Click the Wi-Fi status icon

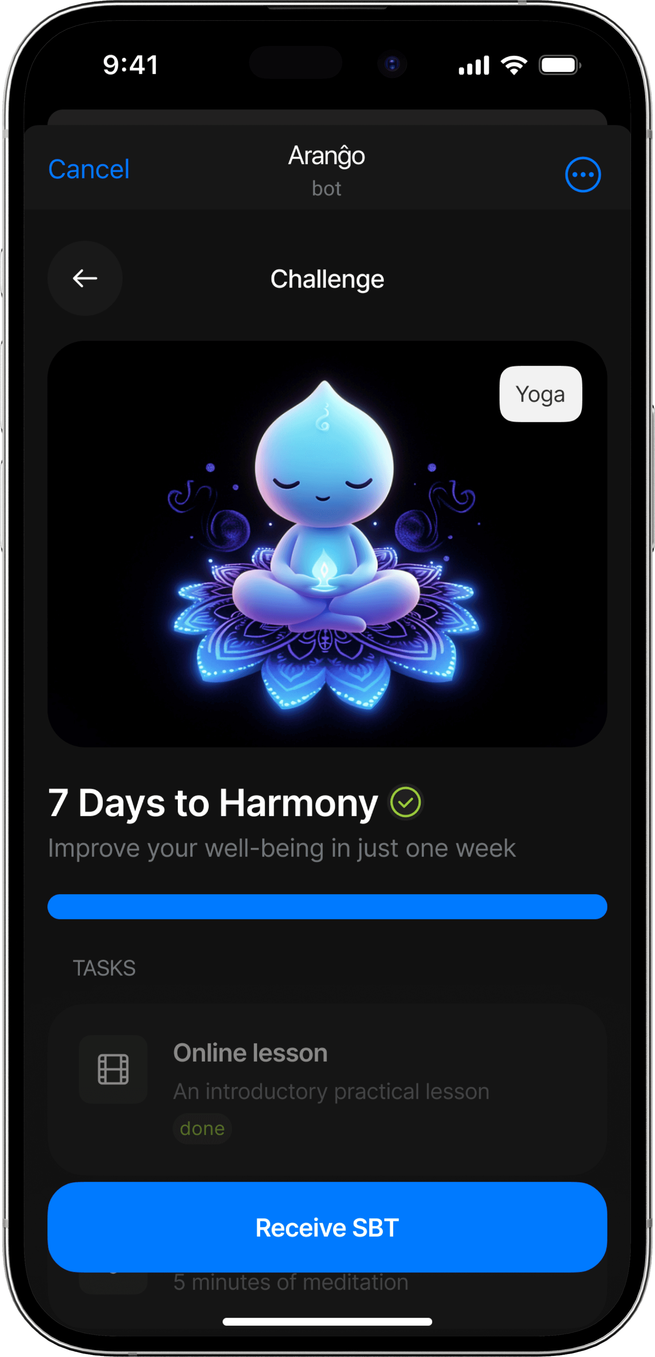[514, 65]
